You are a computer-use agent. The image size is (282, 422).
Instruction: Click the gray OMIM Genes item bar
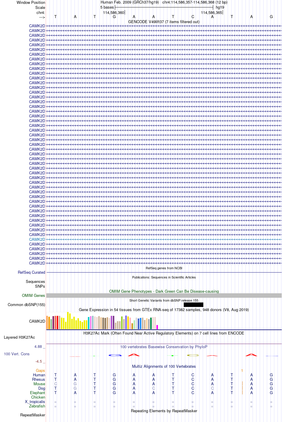coord(164,295)
